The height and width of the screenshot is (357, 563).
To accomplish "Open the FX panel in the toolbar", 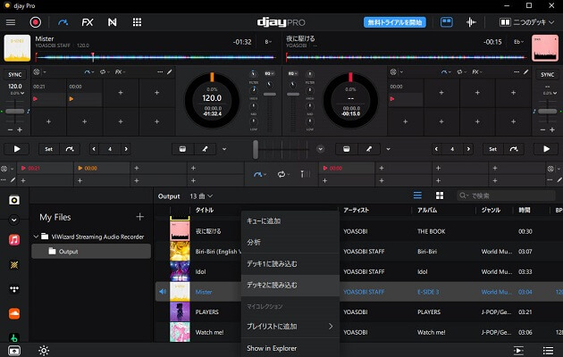I will [x=88, y=22].
